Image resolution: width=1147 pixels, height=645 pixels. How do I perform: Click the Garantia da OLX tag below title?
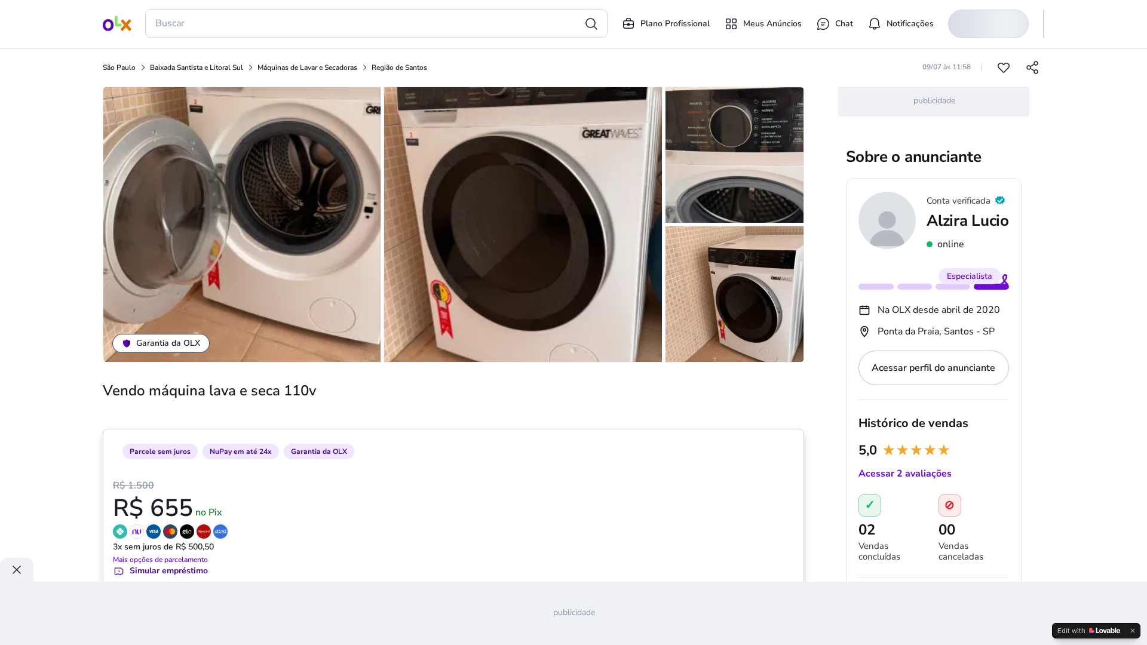coord(318,451)
